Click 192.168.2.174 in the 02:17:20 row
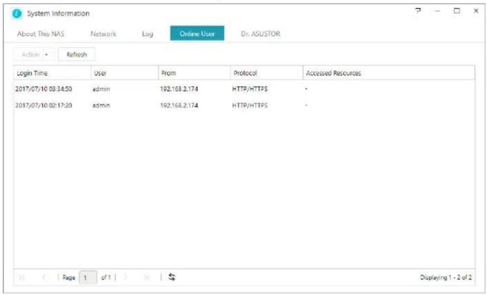487x295 pixels. 179,106
